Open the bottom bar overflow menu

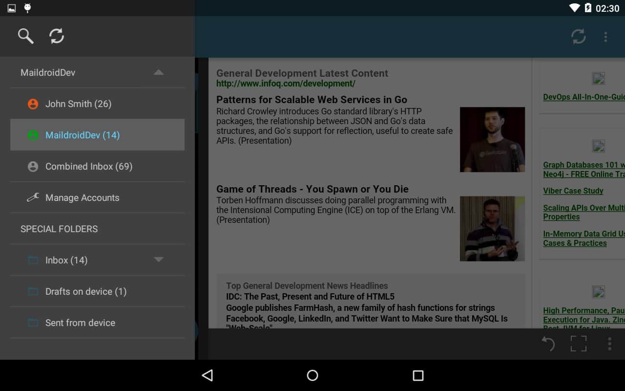pos(609,344)
